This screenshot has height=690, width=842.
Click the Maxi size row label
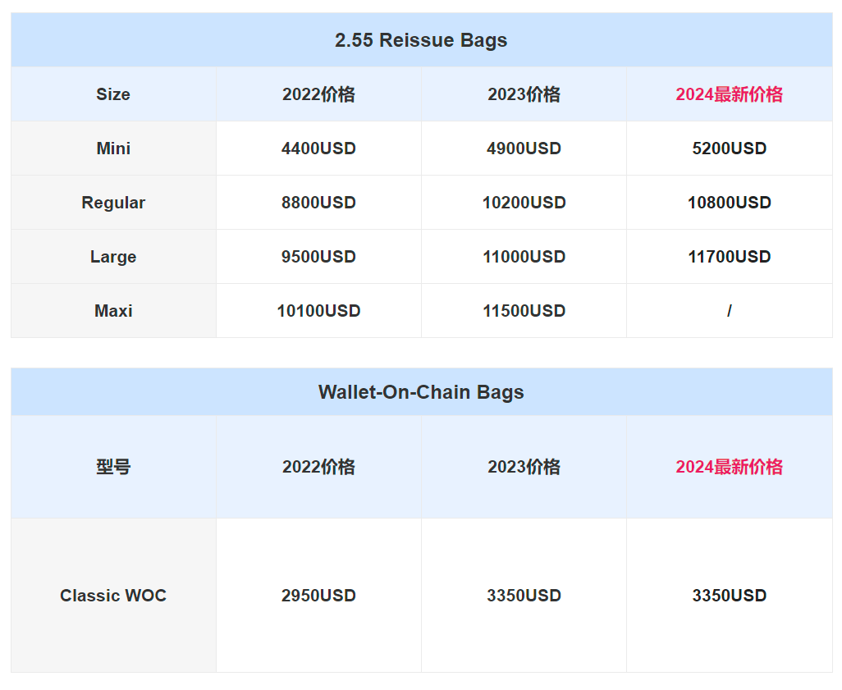click(113, 311)
